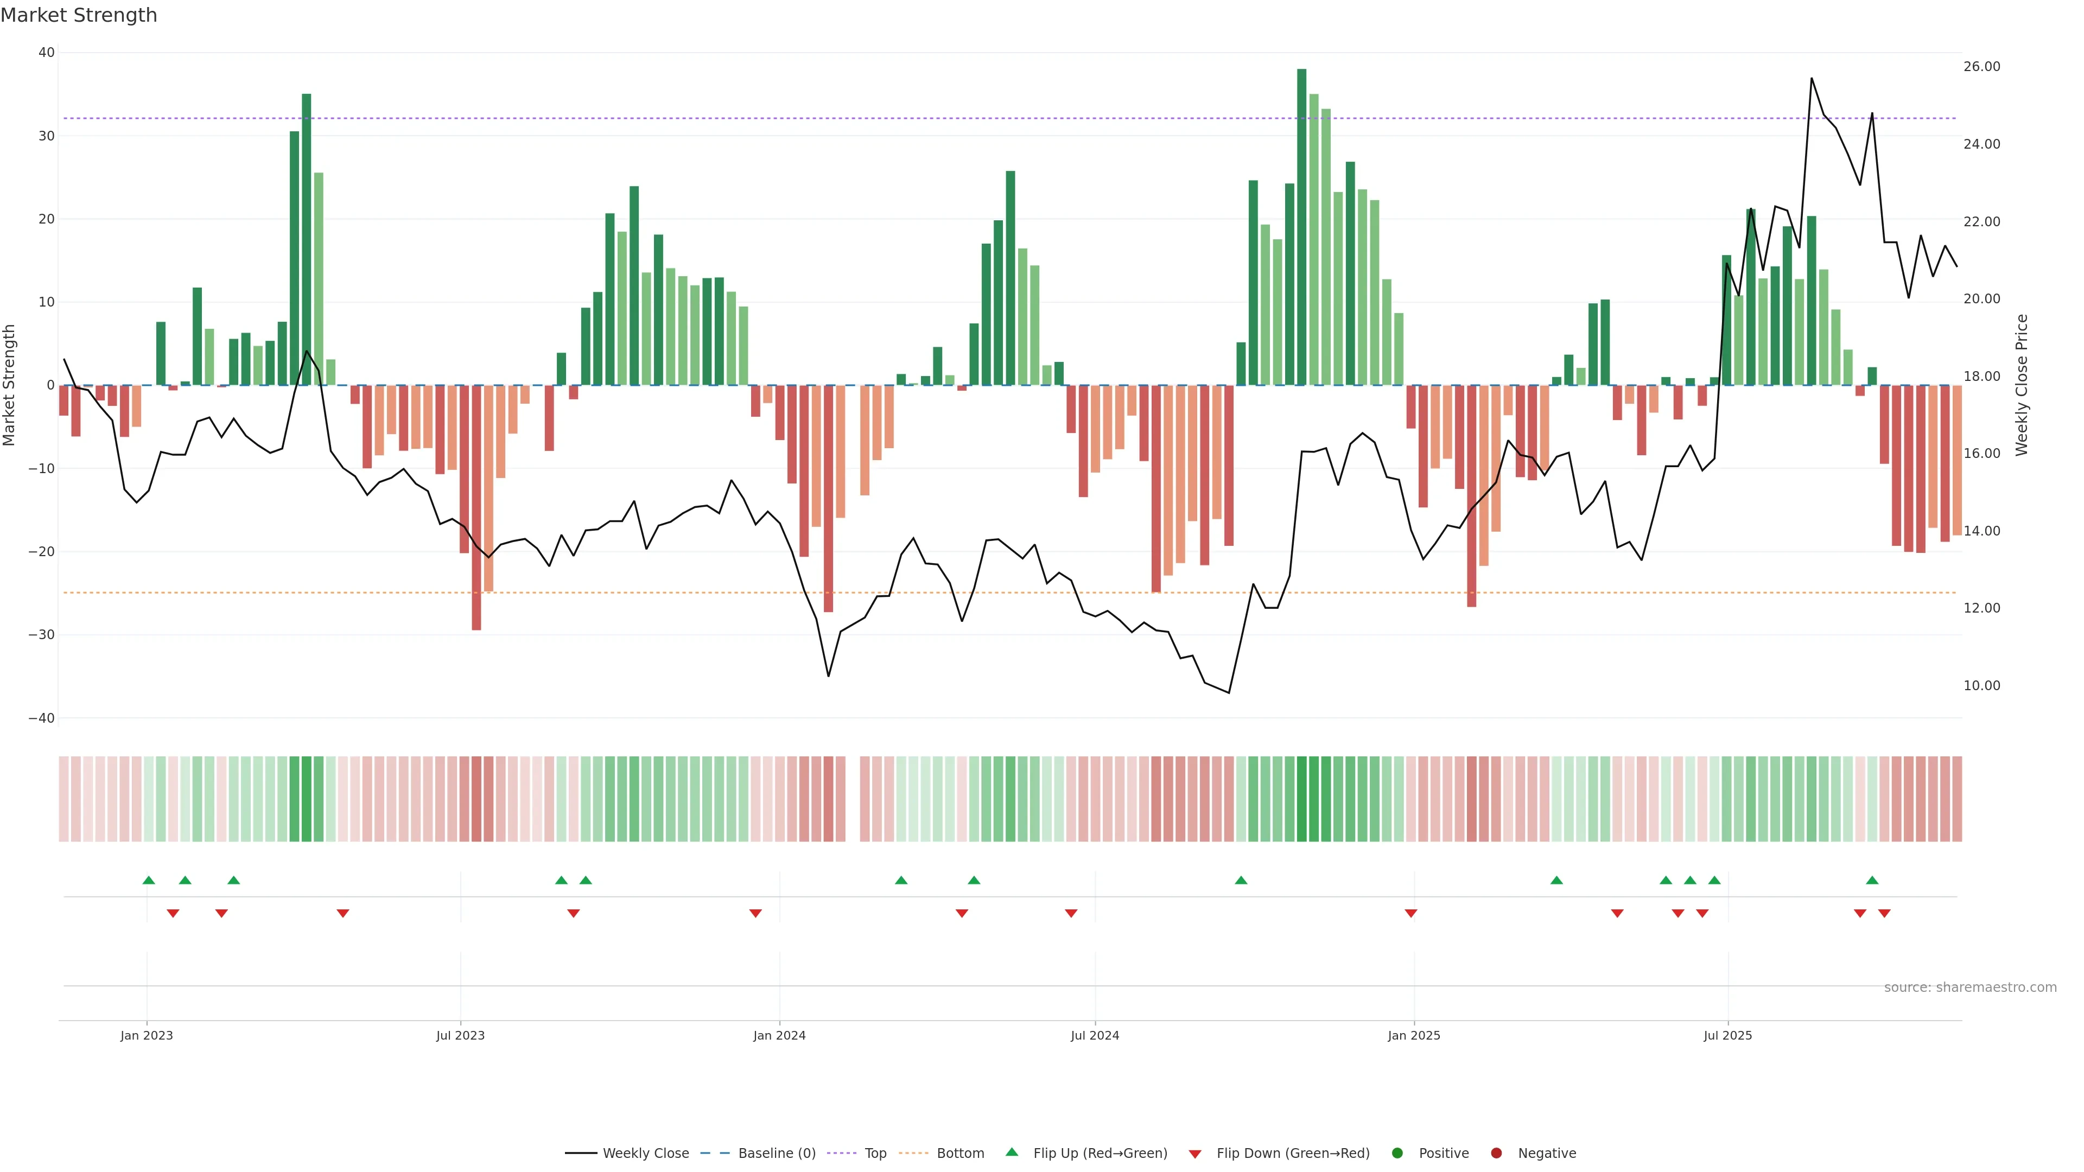Image resolution: width=2084 pixels, height=1172 pixels.
Task: Toggle the Baseline (0) legend label
Action: click(x=777, y=1152)
